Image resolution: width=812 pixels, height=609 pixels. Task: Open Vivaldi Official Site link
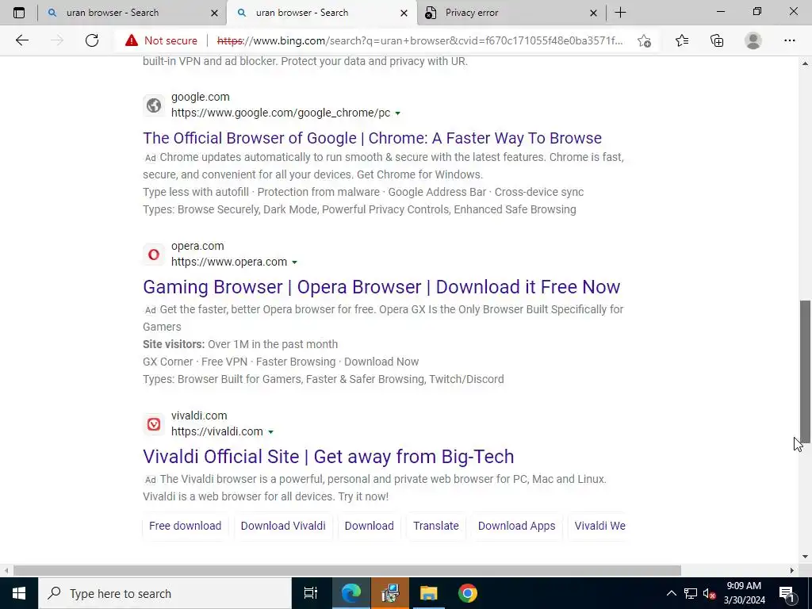328,457
